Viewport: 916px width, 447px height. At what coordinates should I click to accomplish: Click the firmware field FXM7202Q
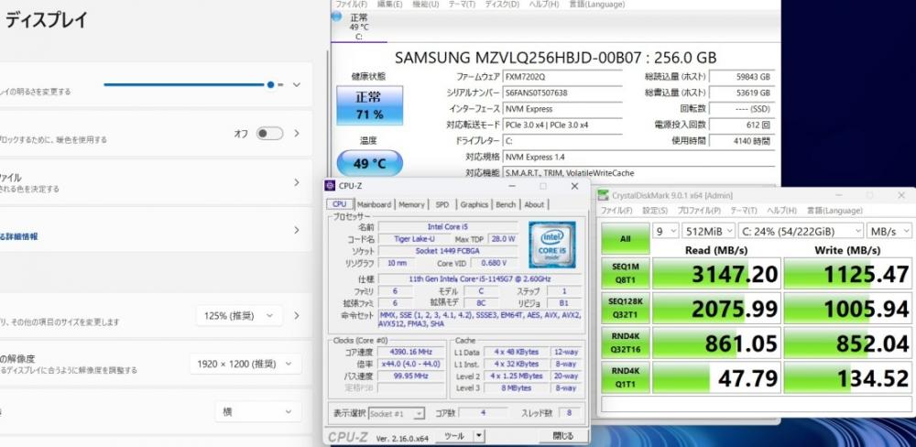(x=562, y=77)
